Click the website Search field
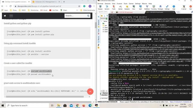The height and width of the screenshot is (108, 193). [x=76, y=16]
